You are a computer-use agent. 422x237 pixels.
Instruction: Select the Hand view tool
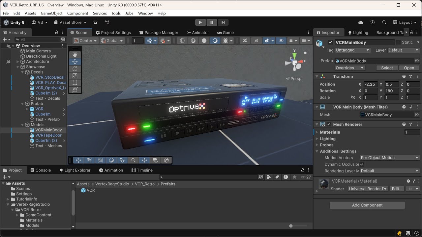[75, 54]
